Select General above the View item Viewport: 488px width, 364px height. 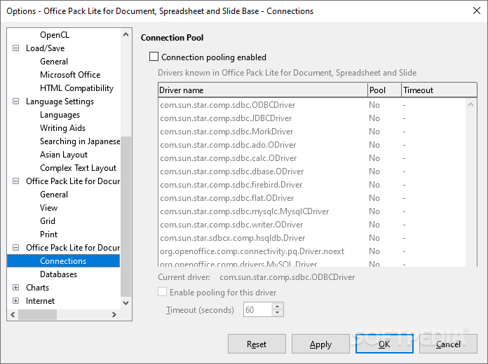(x=54, y=195)
